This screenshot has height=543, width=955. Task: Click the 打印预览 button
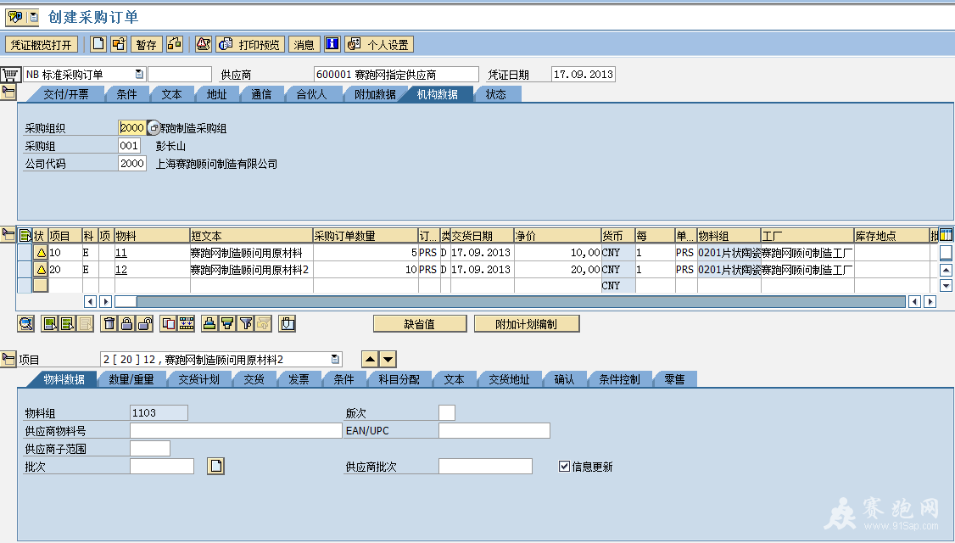point(250,44)
